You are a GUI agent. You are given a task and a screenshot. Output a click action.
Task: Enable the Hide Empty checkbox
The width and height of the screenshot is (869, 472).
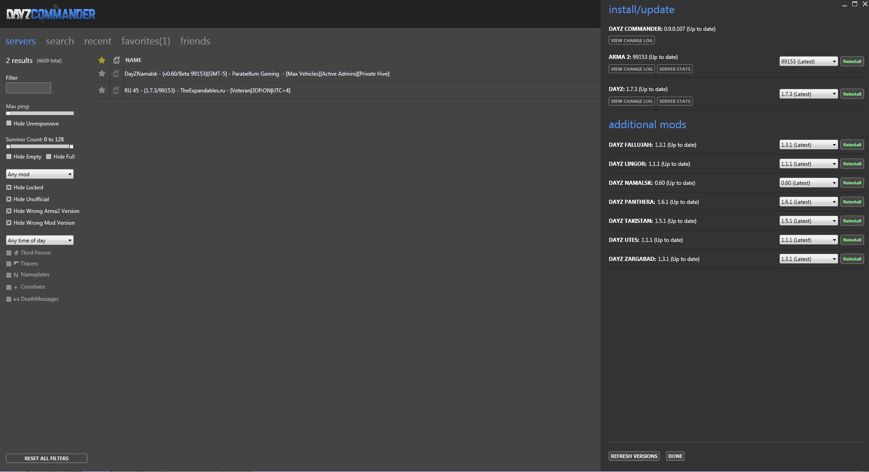9,157
